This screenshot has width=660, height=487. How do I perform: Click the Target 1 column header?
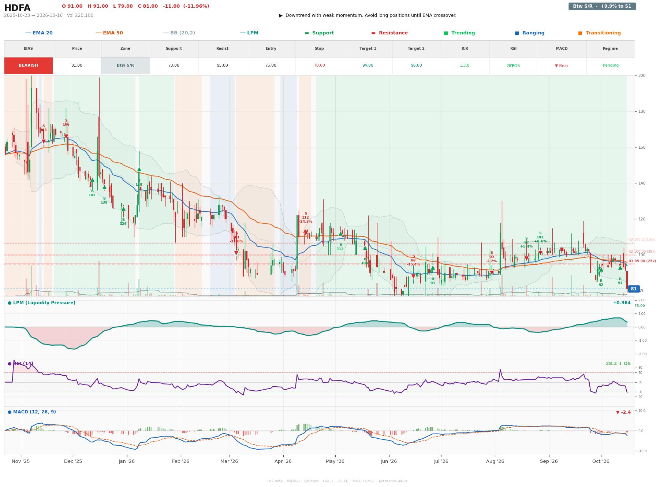(368, 49)
